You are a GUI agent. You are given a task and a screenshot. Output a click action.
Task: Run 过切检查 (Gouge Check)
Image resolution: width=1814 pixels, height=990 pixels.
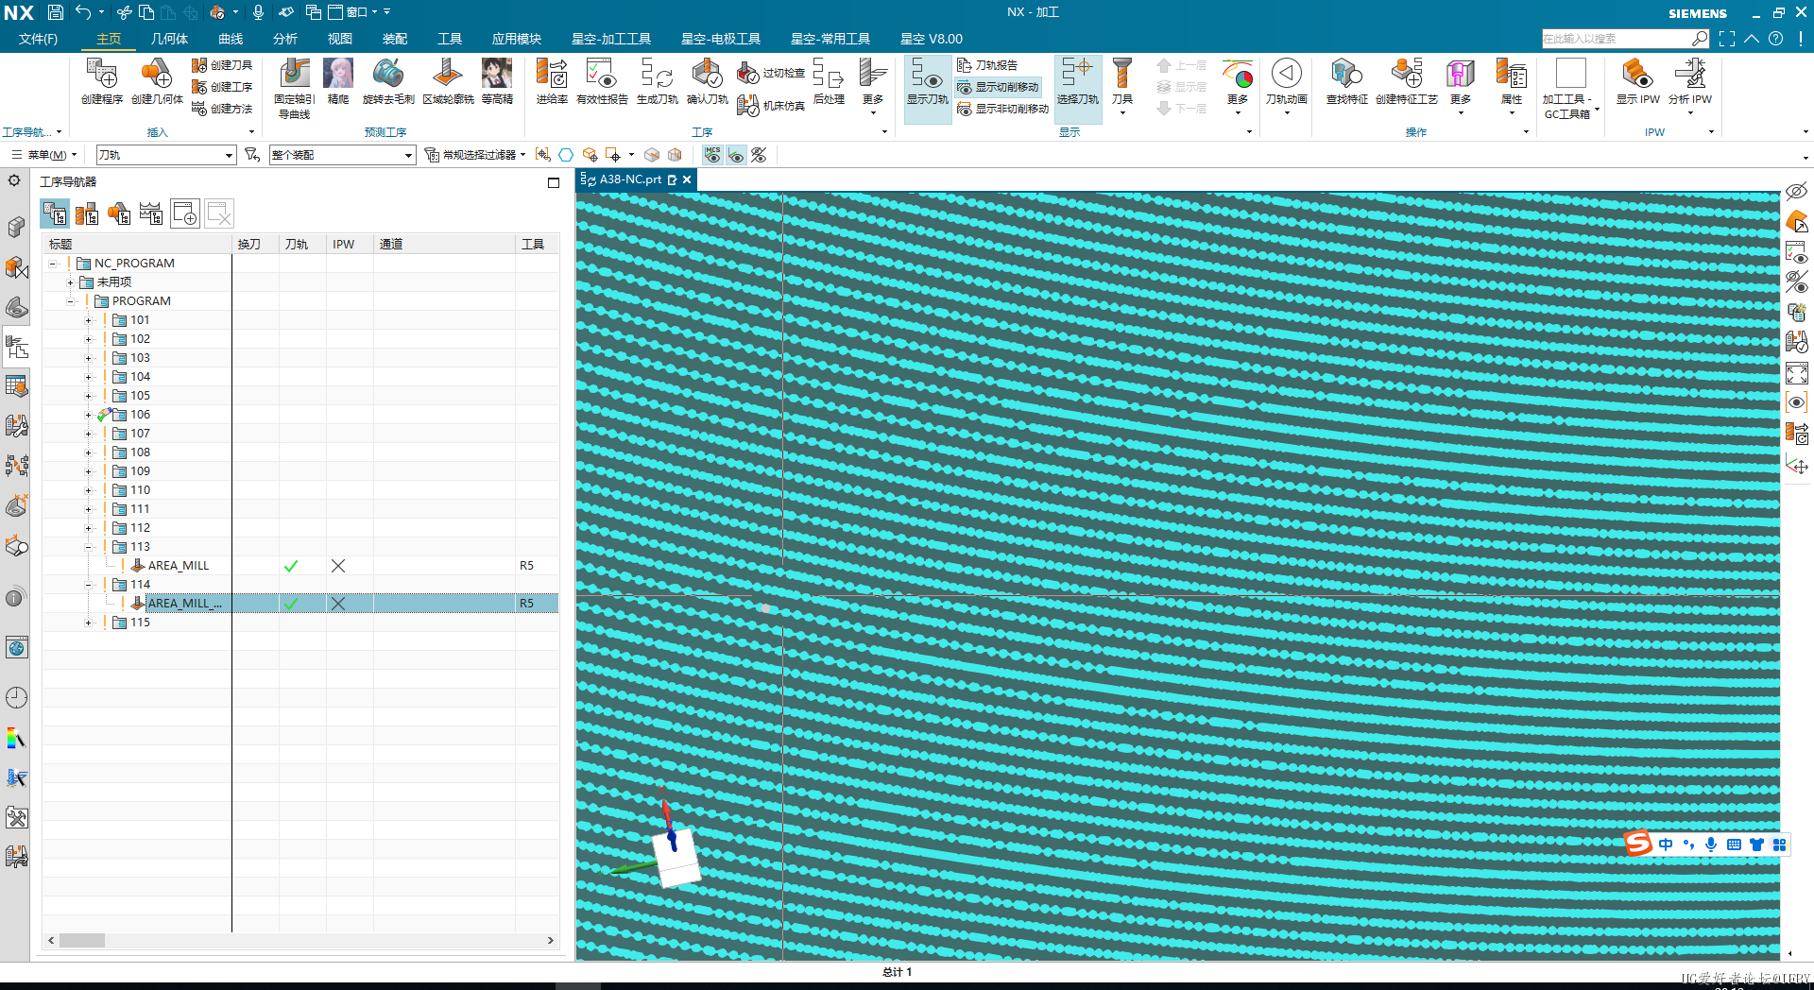coord(771,73)
